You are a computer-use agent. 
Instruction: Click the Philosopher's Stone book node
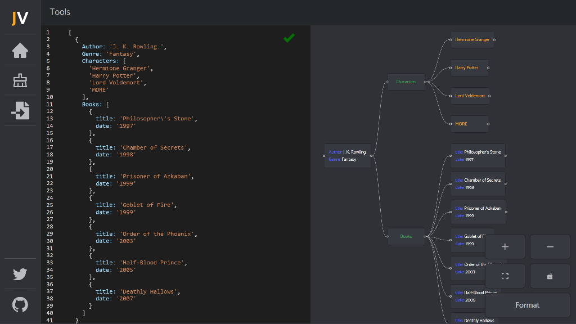[478, 156]
